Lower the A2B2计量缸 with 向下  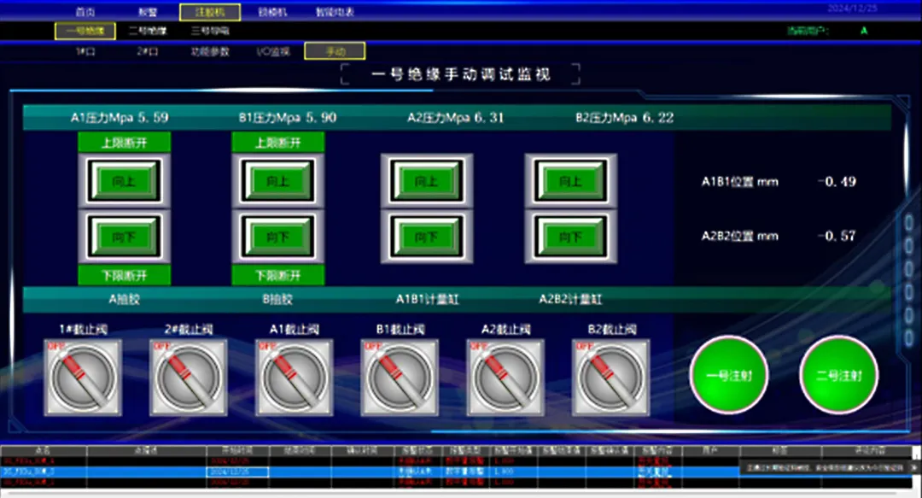570,237
